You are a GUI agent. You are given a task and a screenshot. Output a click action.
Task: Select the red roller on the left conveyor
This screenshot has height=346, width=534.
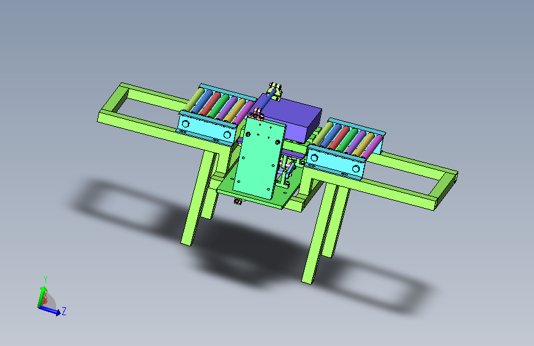tap(211, 104)
